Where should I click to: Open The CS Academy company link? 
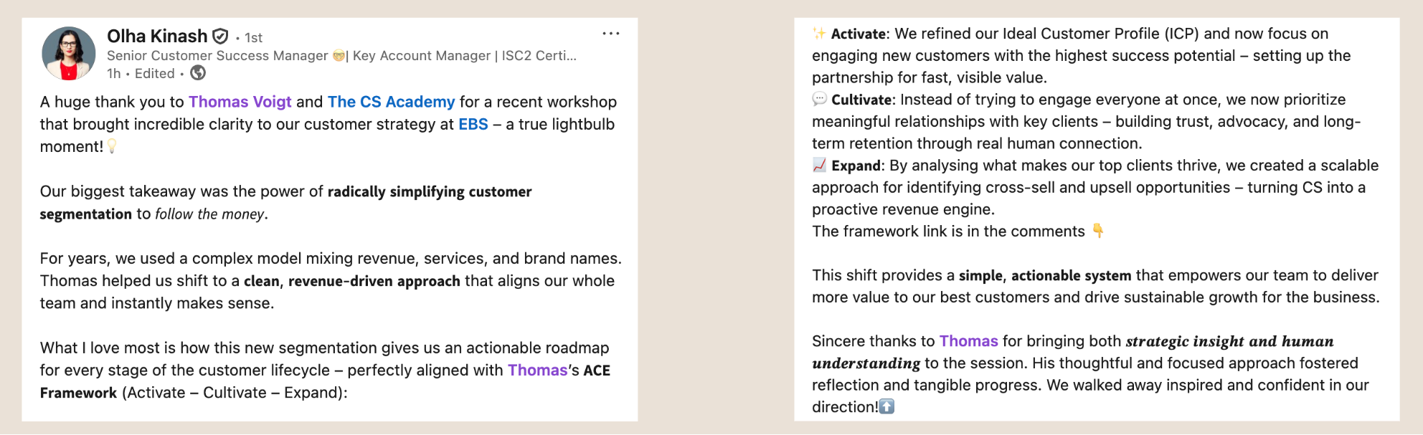pyautogui.click(x=391, y=102)
